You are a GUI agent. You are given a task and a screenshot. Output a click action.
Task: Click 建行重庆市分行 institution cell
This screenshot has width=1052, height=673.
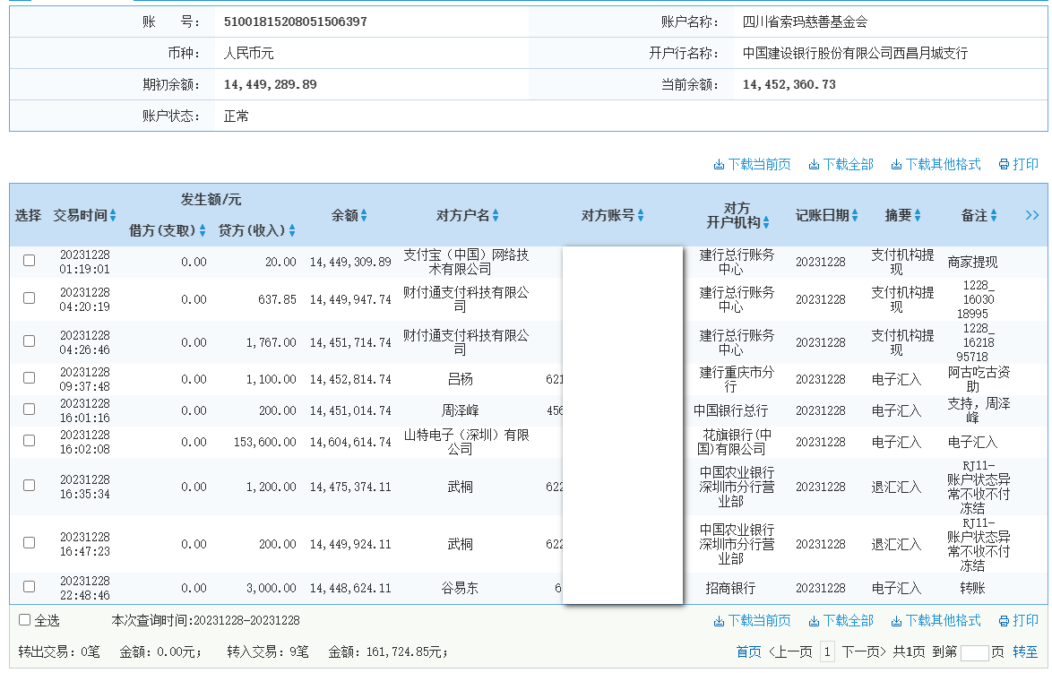pos(737,379)
